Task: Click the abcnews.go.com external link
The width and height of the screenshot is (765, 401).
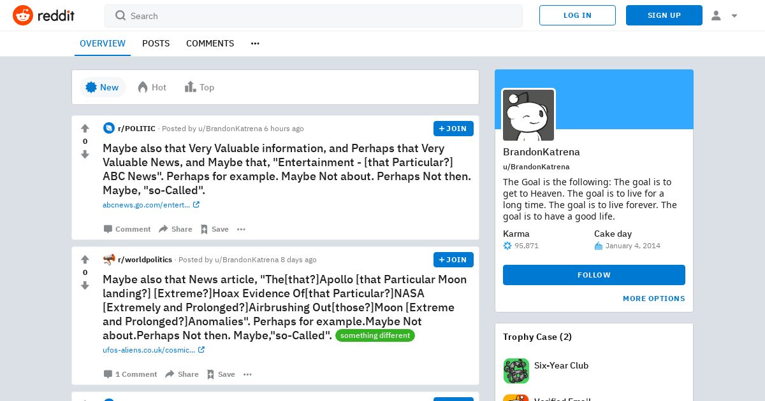Action: pos(151,205)
